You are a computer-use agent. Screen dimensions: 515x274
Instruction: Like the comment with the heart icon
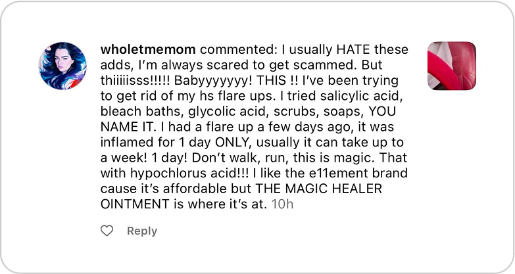tap(107, 231)
